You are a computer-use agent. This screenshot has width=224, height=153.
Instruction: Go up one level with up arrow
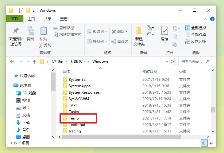(35, 62)
